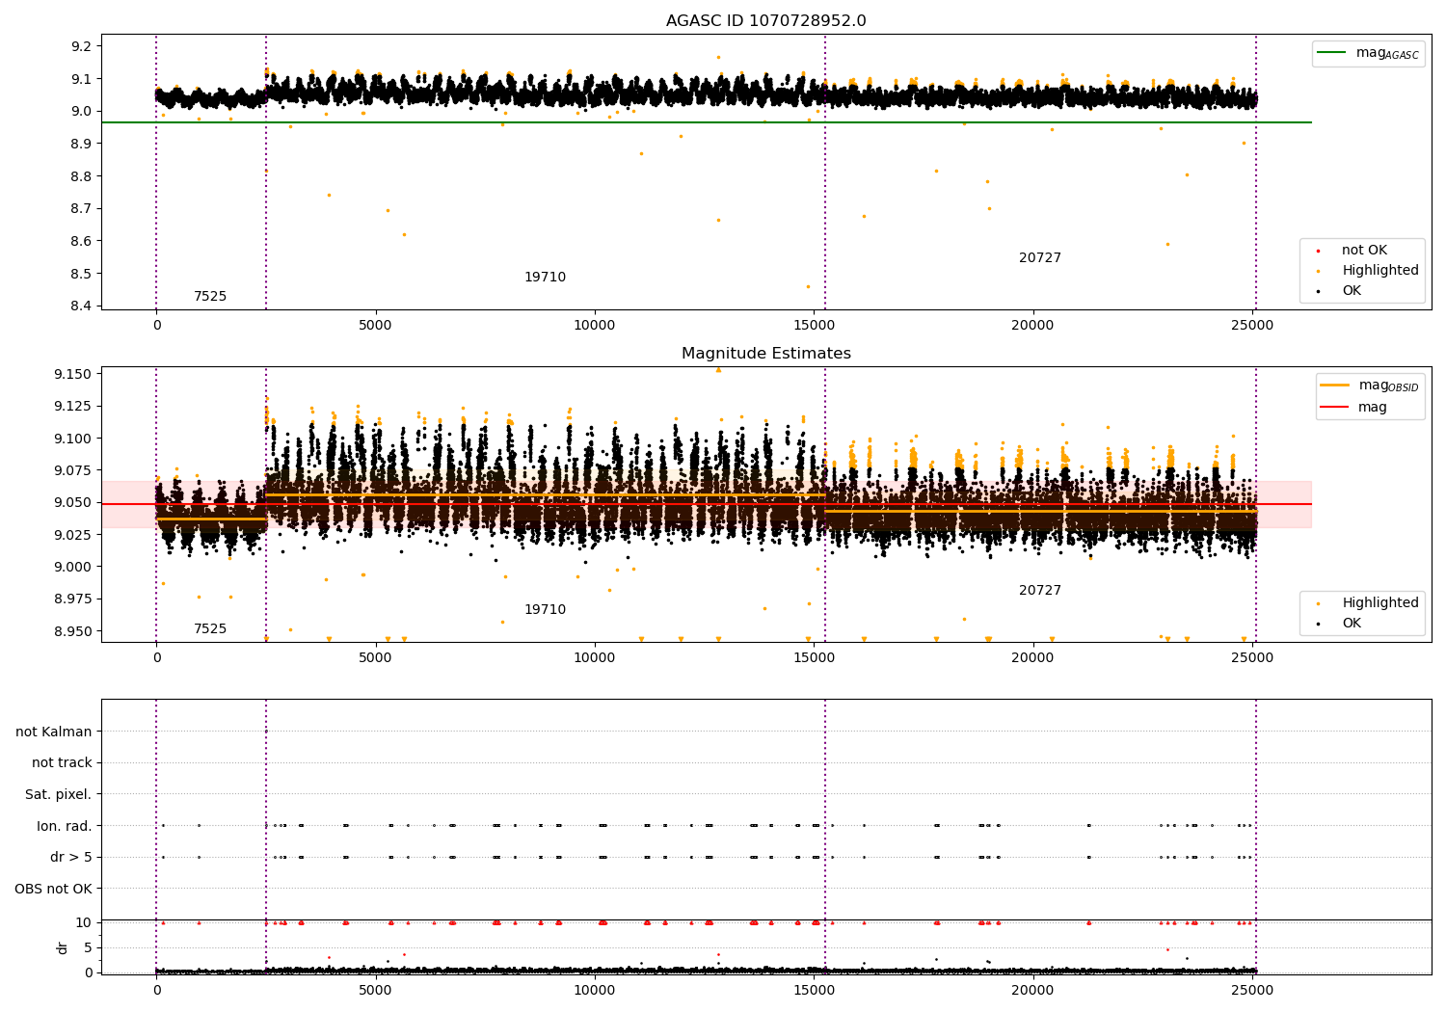
Task: Click the 9.1 y-axis tick label
Action: click(83, 79)
